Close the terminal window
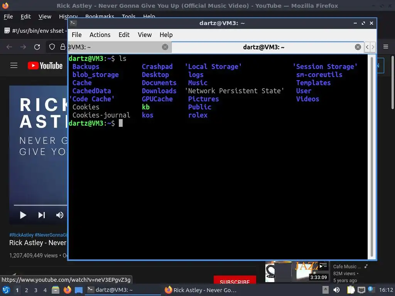The width and height of the screenshot is (395, 296). 371,23
